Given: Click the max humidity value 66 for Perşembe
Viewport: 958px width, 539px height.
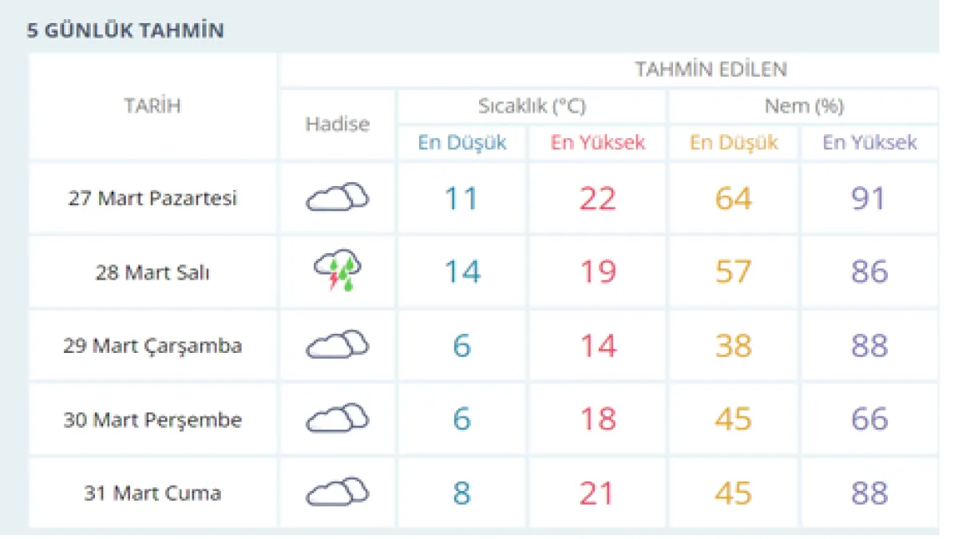Looking at the screenshot, I should click(869, 419).
